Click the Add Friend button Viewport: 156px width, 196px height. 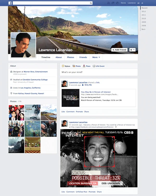click(119, 50)
